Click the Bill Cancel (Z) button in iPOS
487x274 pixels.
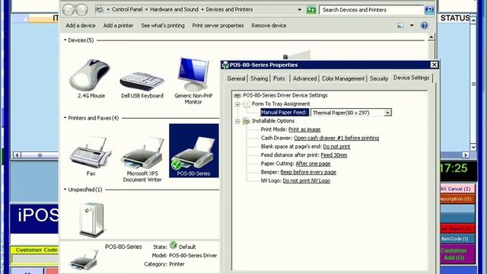(x=457, y=189)
